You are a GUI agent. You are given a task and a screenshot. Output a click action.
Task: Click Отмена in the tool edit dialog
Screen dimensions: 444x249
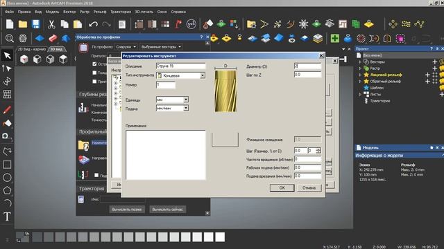309,187
